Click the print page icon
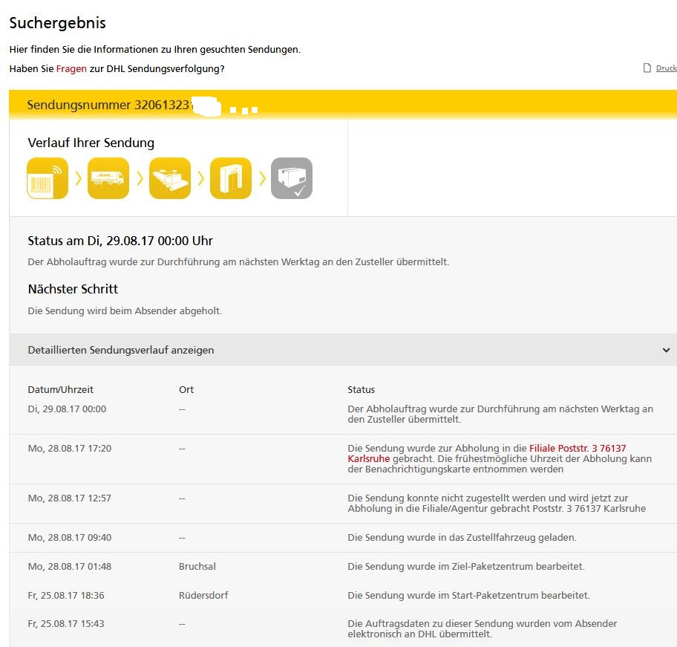Image resolution: width=677 pixels, height=647 pixels. 647,68
